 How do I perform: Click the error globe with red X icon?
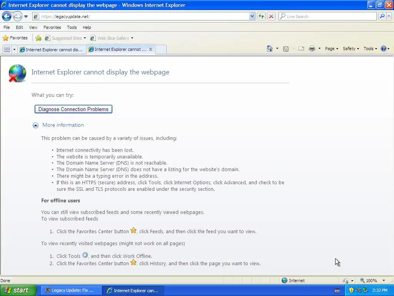pos(17,73)
